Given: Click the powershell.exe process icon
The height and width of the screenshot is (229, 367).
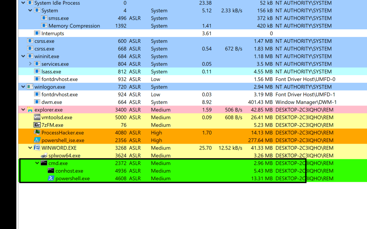Looking at the screenshot, I should pyautogui.click(x=51, y=178).
